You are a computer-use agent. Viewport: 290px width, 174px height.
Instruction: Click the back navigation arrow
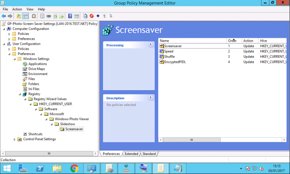pos(3,16)
